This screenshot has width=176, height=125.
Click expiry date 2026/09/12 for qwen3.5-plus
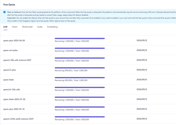click(x=142, y=70)
